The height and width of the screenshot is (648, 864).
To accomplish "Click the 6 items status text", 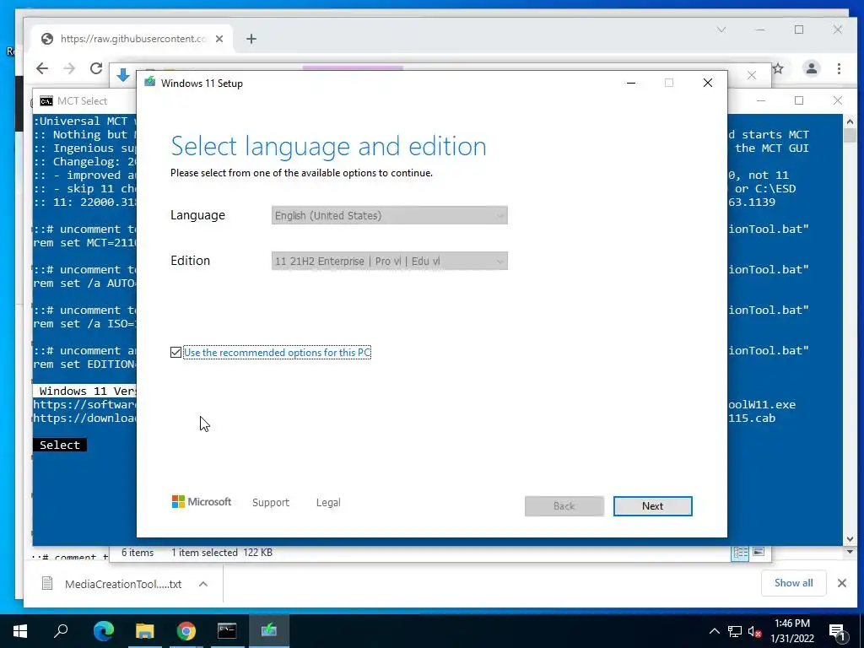I will point(138,552).
